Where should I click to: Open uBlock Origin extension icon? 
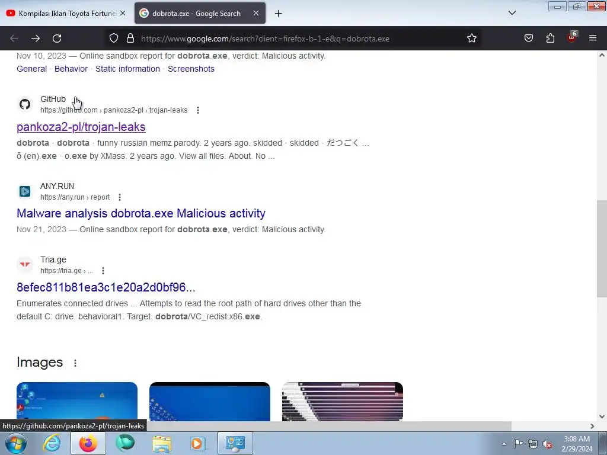(x=572, y=37)
